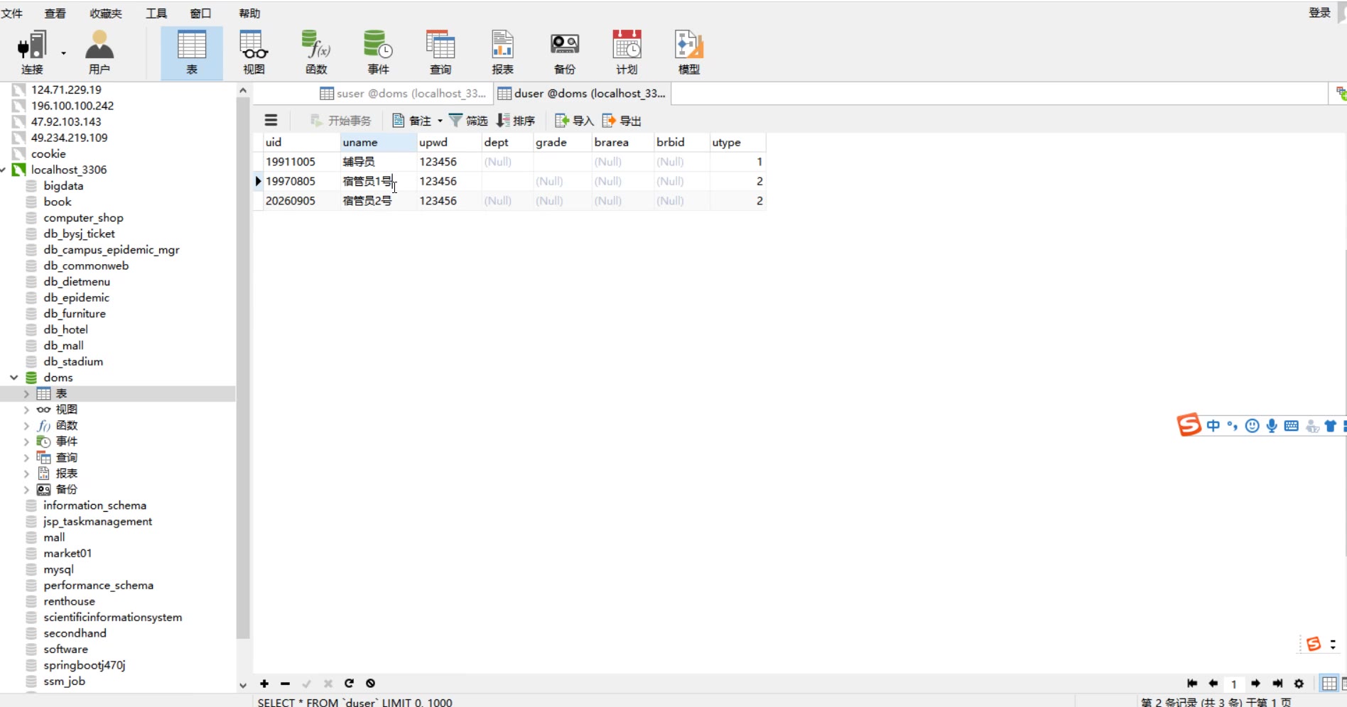Screen dimensions: 1347x707
Task: Open Sogou voice input microphone
Action: tap(1272, 426)
